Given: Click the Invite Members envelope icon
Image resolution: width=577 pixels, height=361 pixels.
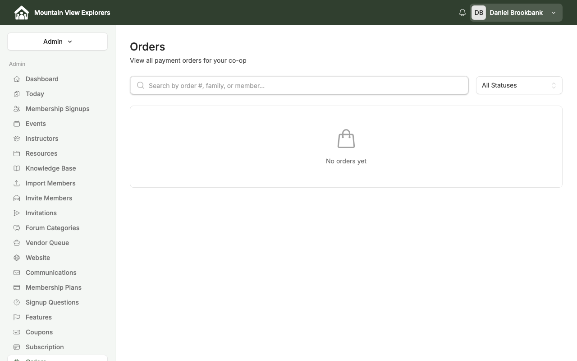Looking at the screenshot, I should point(17,198).
